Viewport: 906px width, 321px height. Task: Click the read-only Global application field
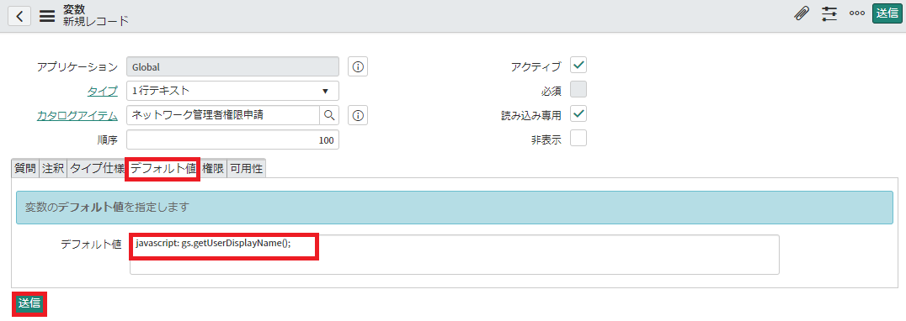[x=232, y=67]
